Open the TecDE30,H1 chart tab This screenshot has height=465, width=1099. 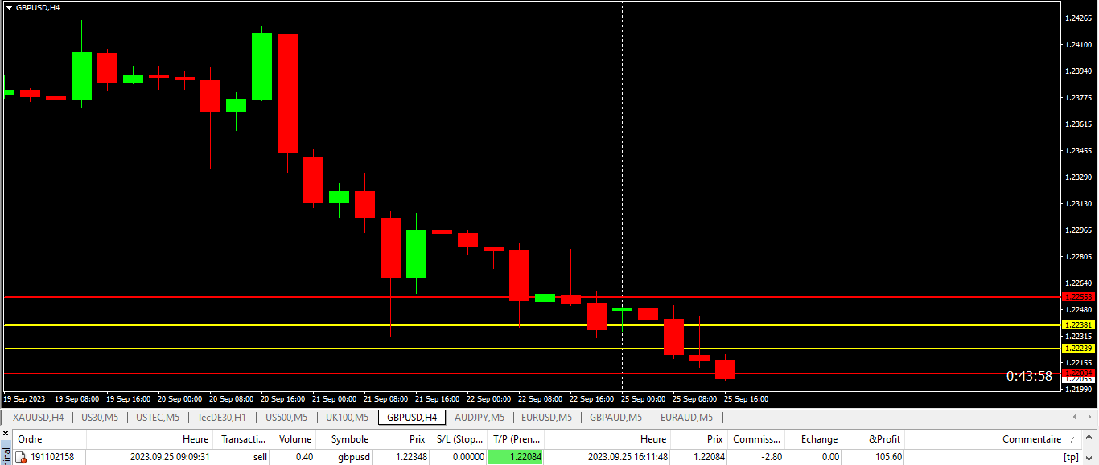point(221,418)
